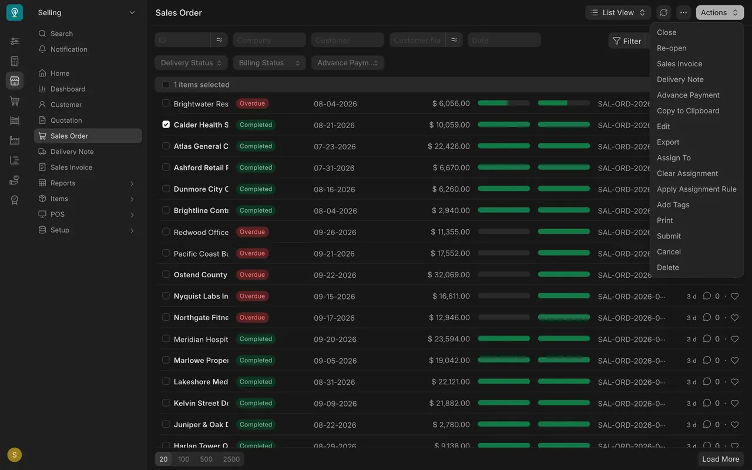752x470 pixels.
Task: Select the storefront Selling module icon
Action: click(x=15, y=80)
